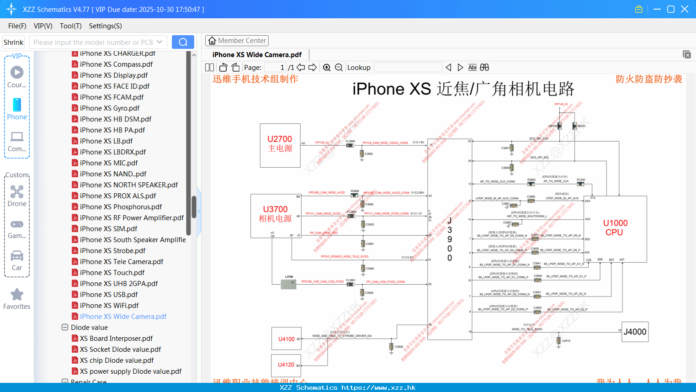Open the Course video section icon

(x=17, y=72)
